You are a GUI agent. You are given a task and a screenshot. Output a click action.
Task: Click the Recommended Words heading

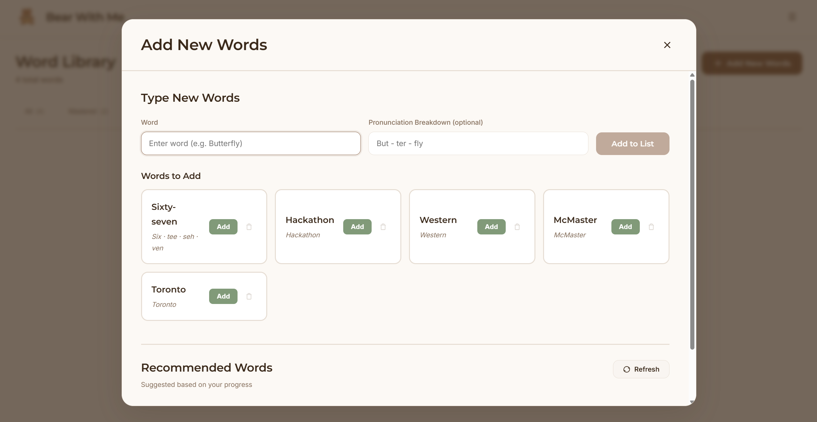207,368
